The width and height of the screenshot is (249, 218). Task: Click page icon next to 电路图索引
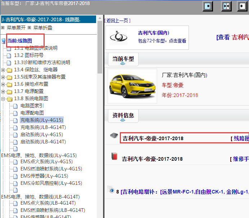15,106
